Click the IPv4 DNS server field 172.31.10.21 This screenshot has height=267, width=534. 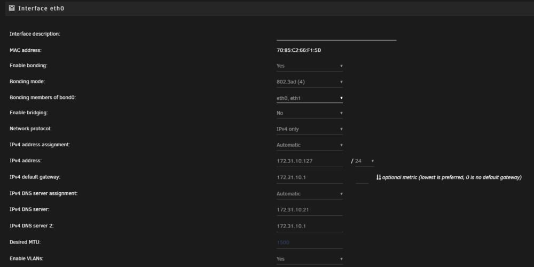(310, 210)
